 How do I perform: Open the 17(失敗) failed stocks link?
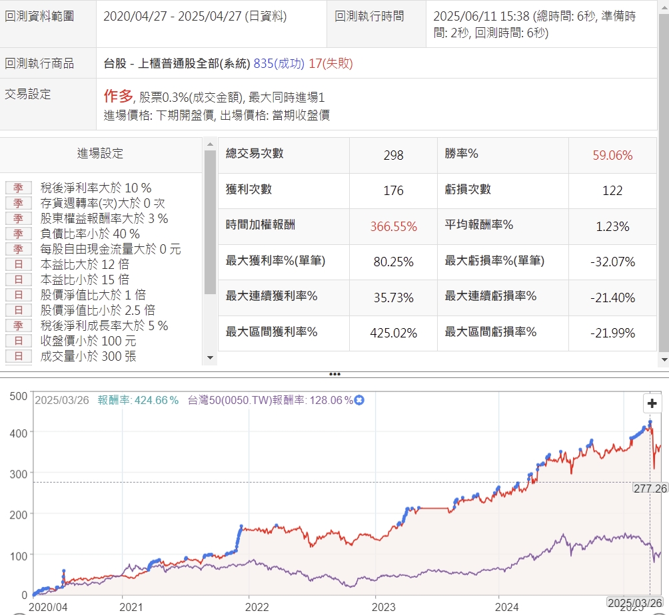331,64
